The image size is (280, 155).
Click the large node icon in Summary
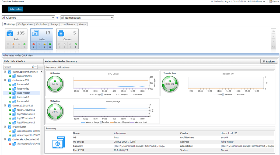pos(59,143)
